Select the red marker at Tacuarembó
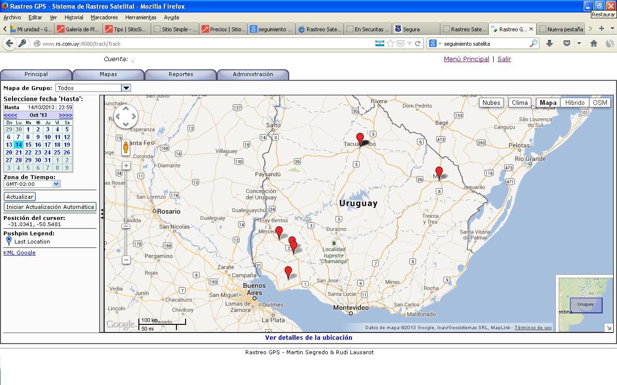The height and width of the screenshot is (385, 617). pyautogui.click(x=360, y=140)
